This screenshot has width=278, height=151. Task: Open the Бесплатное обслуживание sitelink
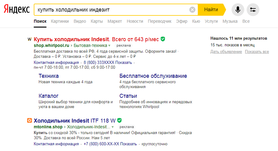click(x=153, y=76)
